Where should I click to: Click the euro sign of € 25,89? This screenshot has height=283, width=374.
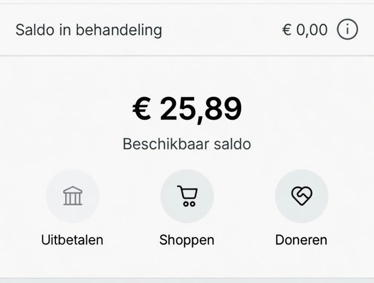pos(142,109)
